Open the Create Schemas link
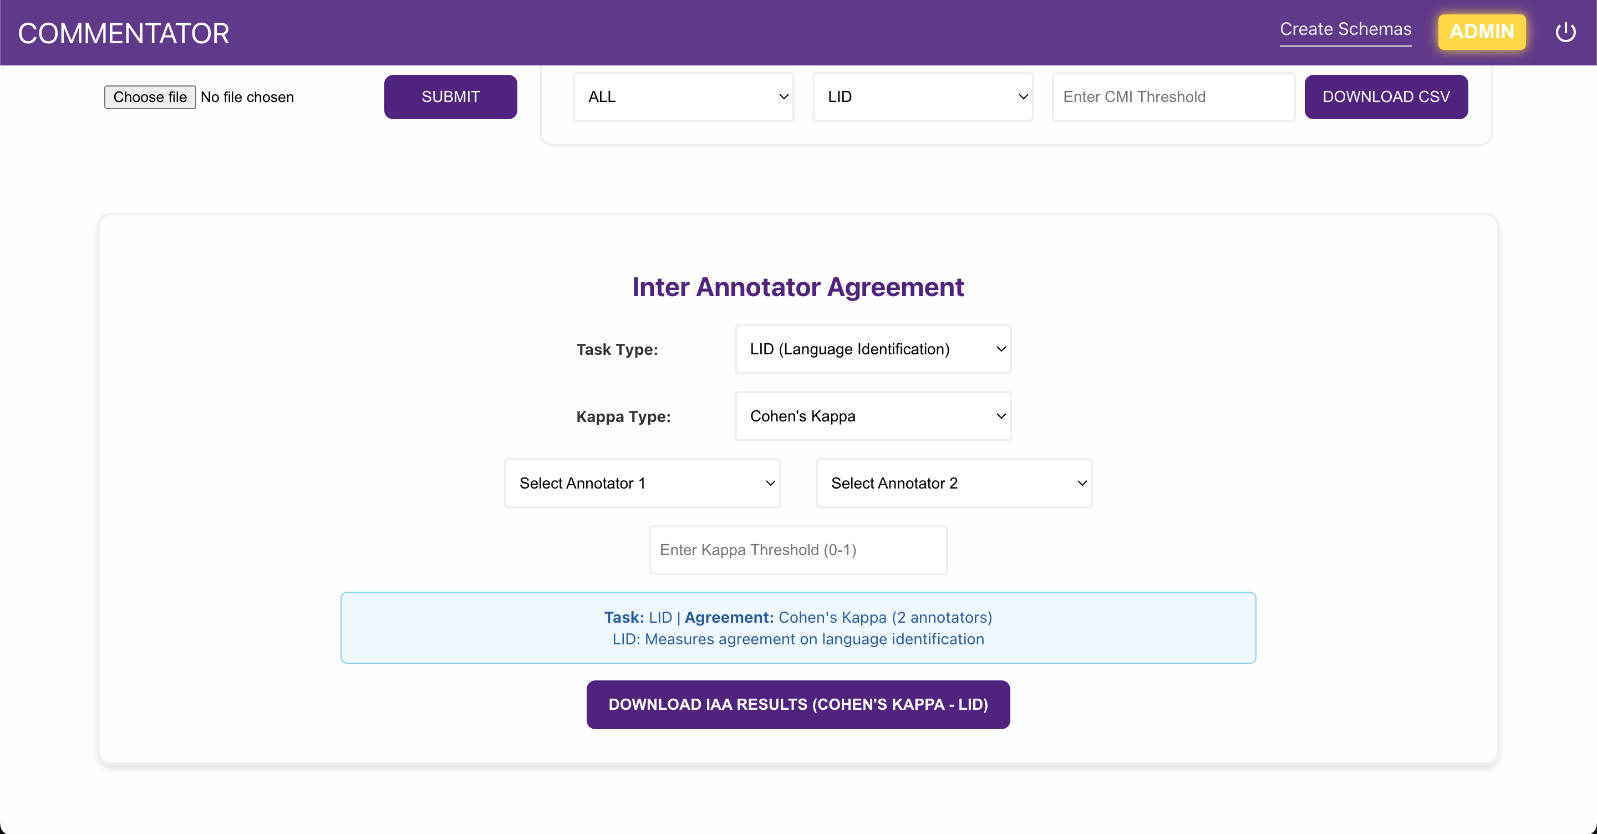This screenshot has width=1597, height=834. pos(1345,30)
